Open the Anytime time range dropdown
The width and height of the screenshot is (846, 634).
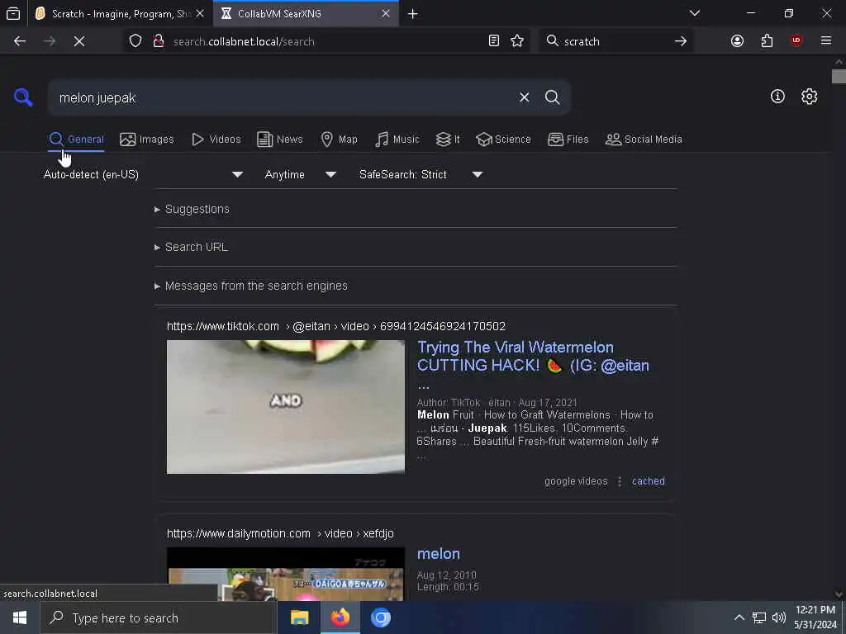[x=300, y=175]
